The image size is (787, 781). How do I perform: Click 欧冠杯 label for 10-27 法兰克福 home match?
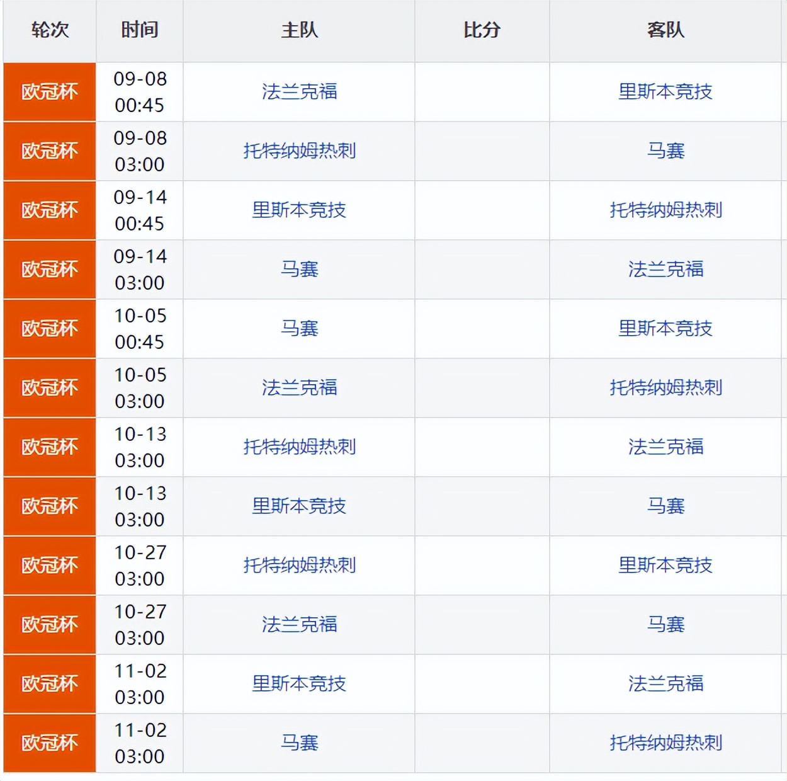[50, 625]
